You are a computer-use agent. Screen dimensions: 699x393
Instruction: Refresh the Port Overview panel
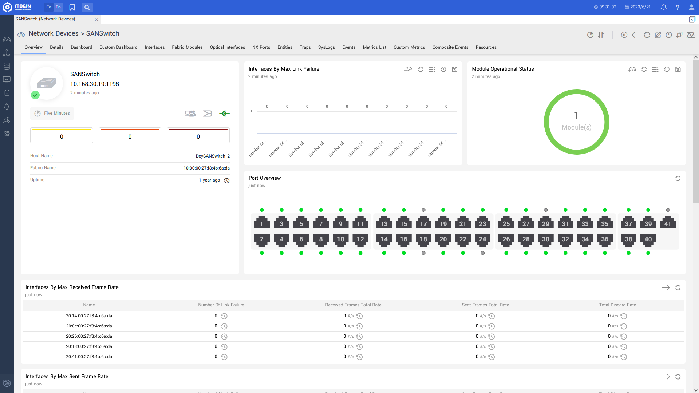tap(678, 179)
